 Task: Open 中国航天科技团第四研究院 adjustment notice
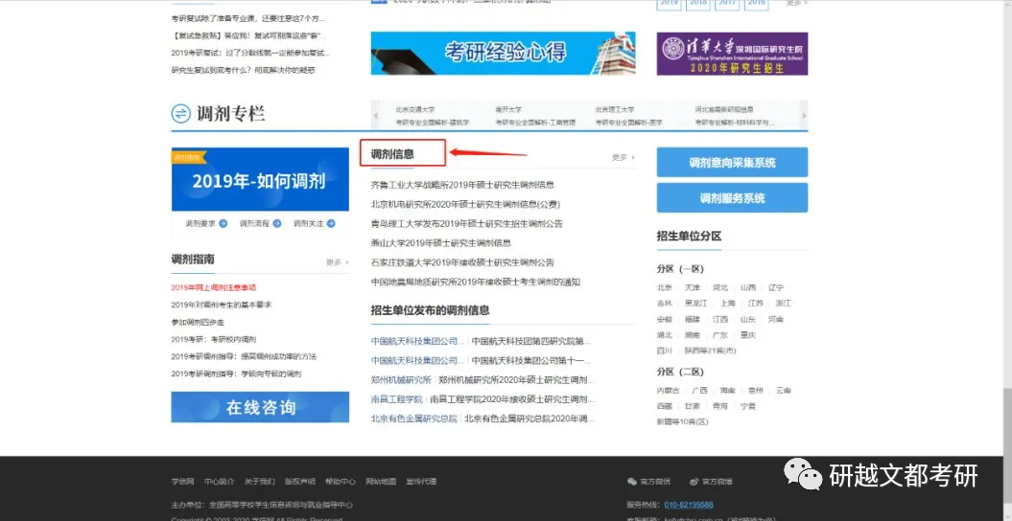[530, 341]
